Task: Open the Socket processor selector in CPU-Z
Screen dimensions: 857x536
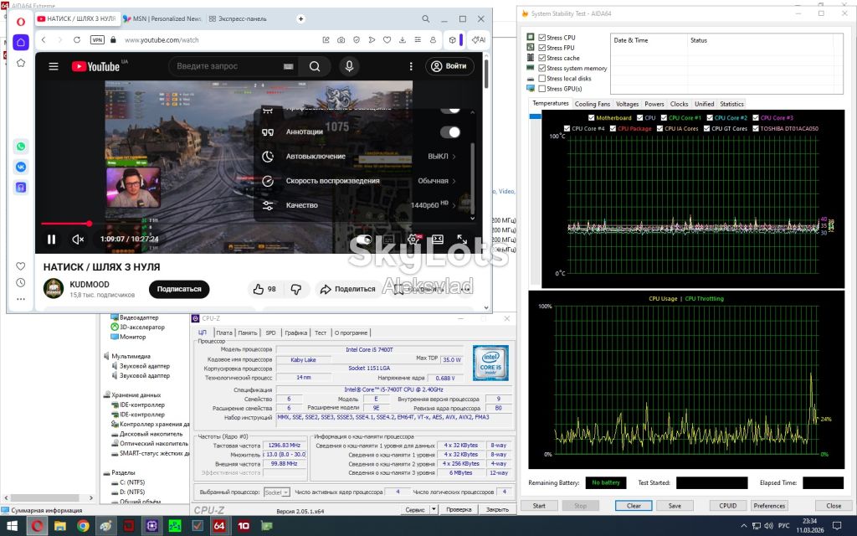Action: [x=276, y=492]
